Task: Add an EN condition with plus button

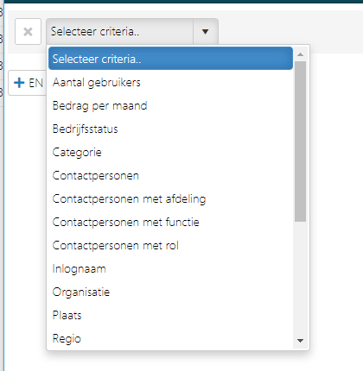Action: tap(28, 83)
